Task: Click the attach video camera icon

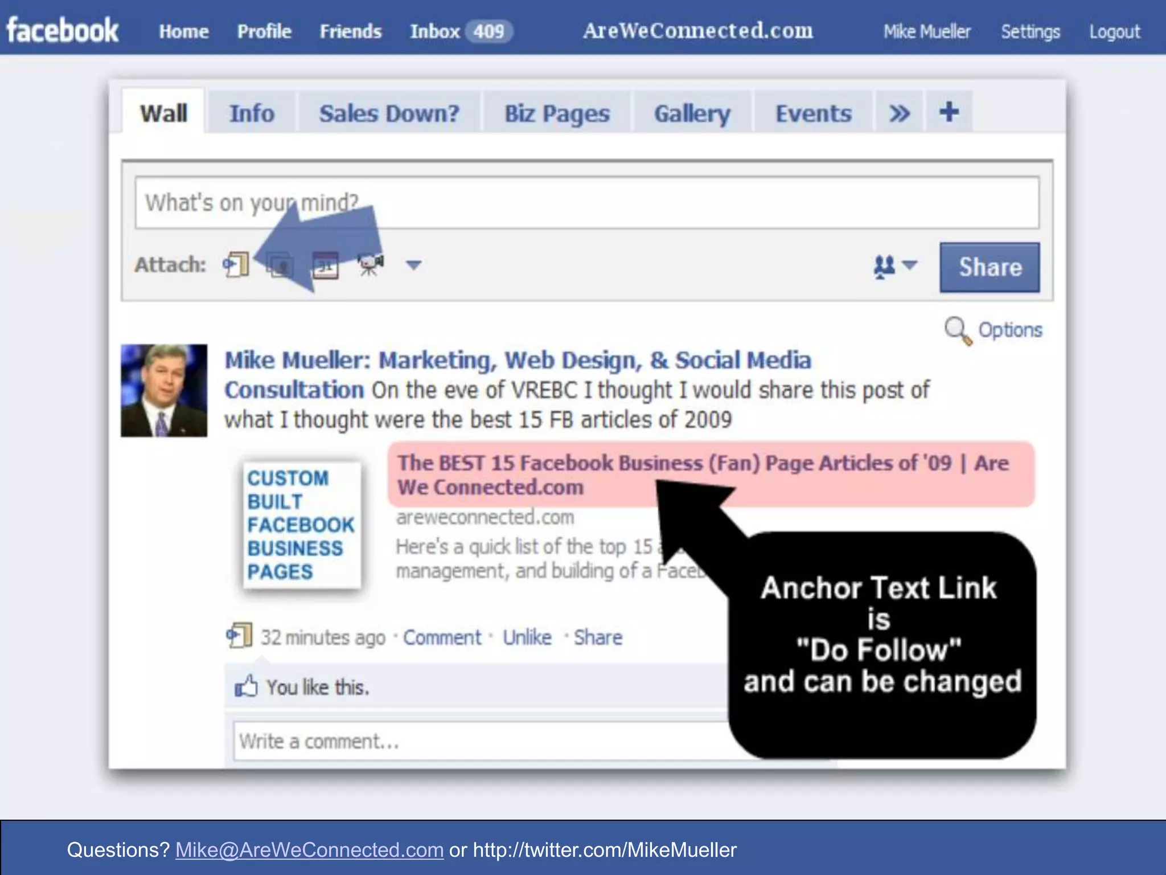Action: pos(370,264)
